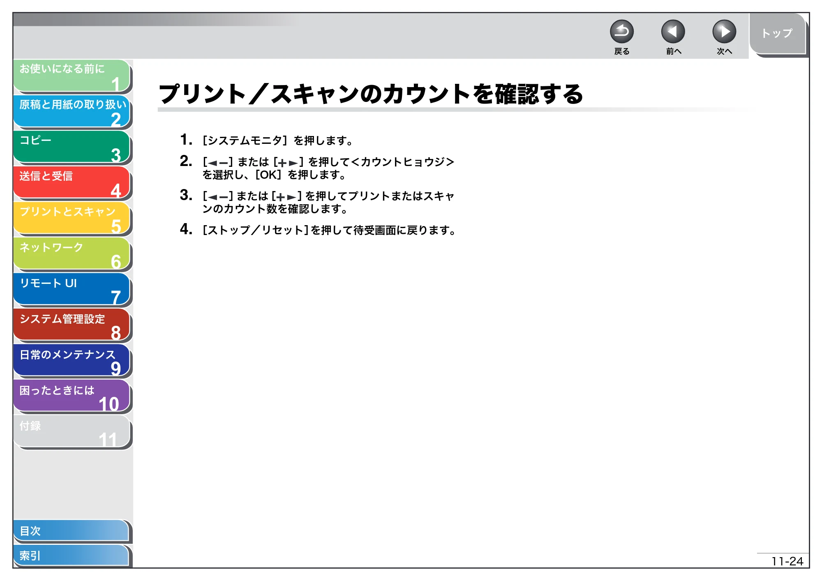
Task: Go to chapter 6 ネットワーク
Action: (72, 254)
